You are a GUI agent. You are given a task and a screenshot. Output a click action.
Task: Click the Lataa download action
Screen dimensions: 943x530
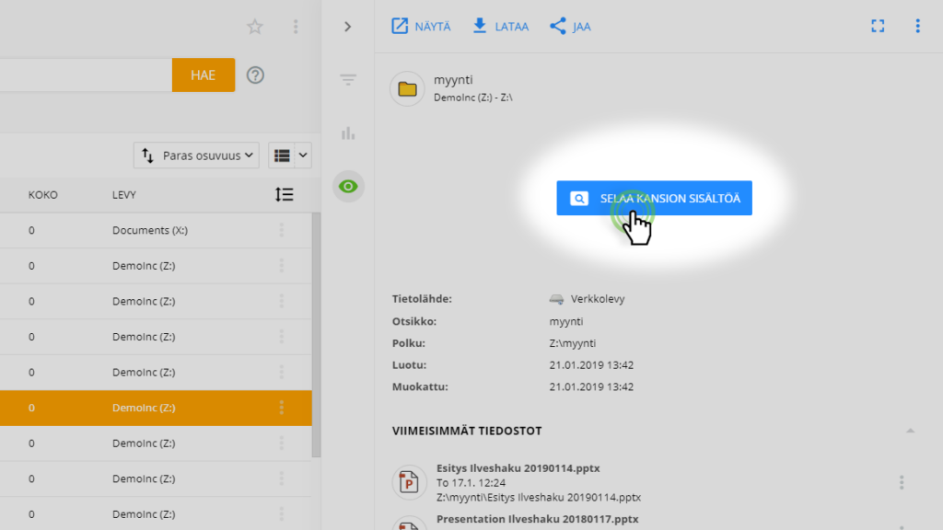pos(500,27)
